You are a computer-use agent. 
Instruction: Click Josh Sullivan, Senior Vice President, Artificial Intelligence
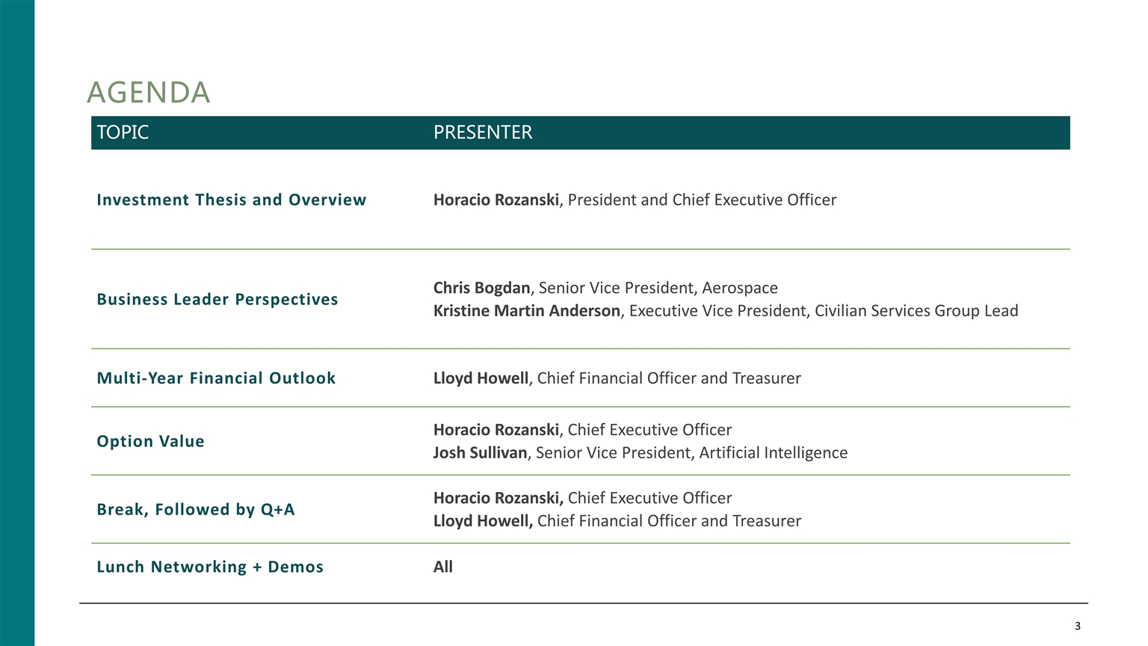[640, 452]
